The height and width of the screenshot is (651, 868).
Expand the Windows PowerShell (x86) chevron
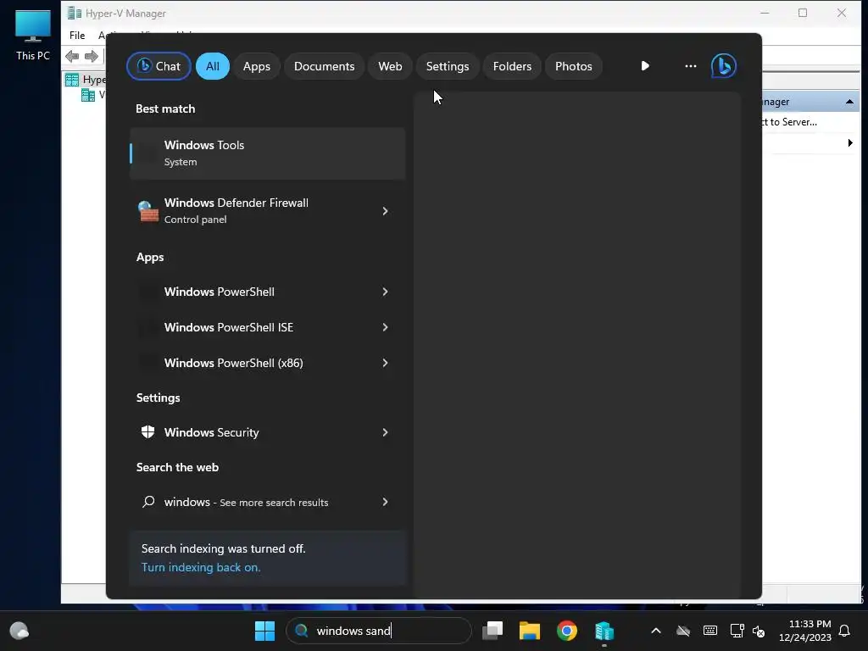click(385, 363)
